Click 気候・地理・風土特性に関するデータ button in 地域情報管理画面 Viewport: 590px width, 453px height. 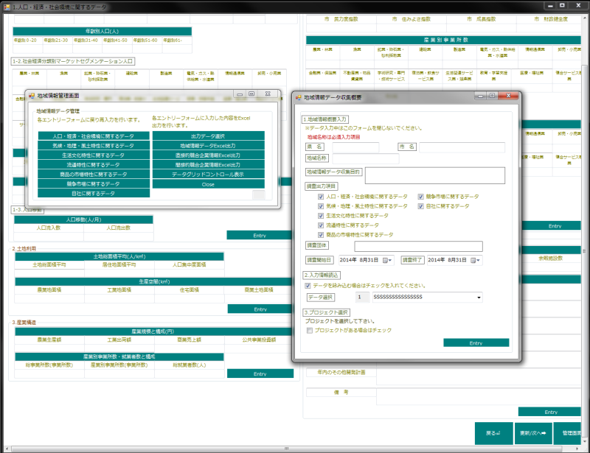coord(94,146)
